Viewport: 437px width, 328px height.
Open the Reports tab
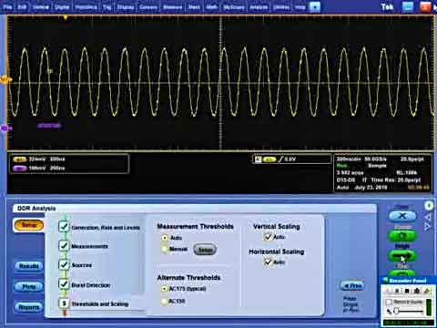point(29,307)
